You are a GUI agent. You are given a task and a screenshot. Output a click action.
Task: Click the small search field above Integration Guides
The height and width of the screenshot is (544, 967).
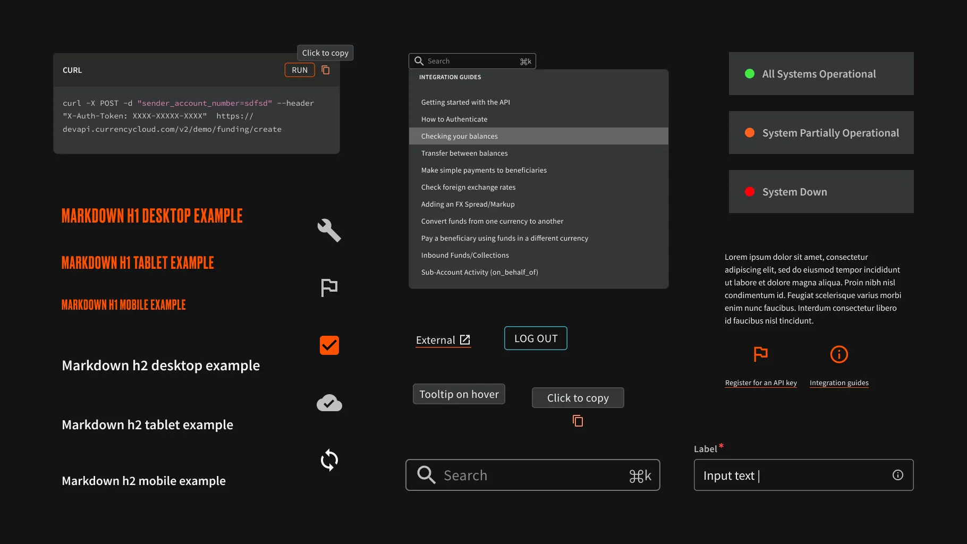point(472,61)
